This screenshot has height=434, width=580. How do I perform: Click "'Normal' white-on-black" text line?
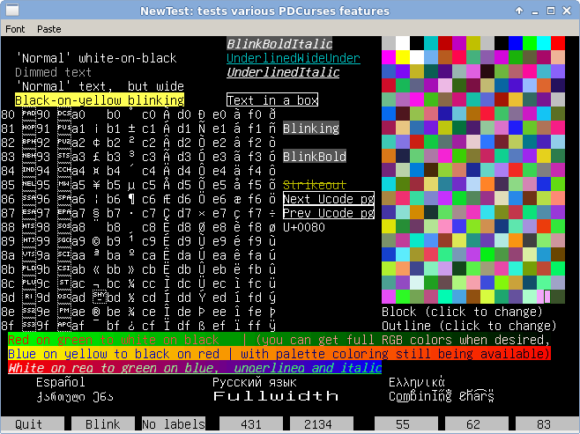point(96,58)
